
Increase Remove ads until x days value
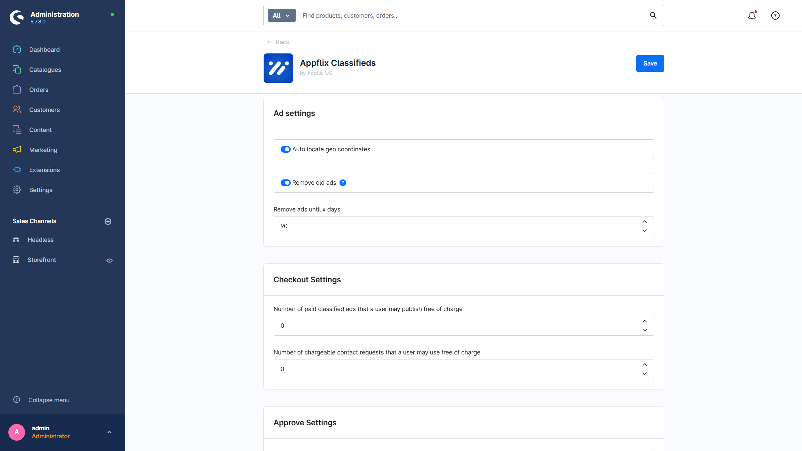coord(645,222)
